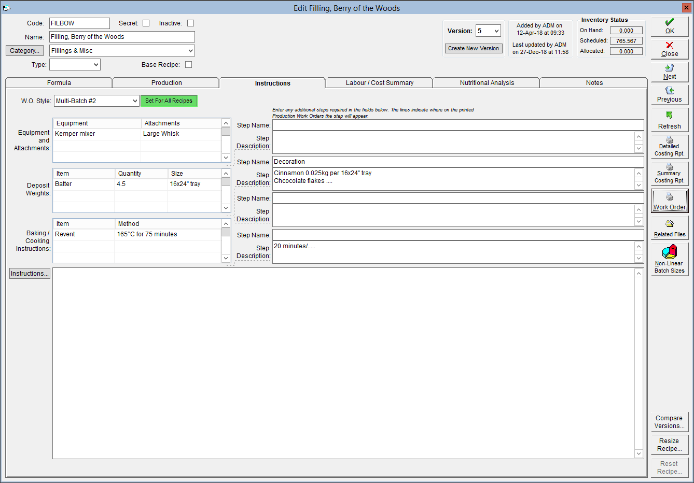
Task: Select the Batter deposit item cell
Action: [84, 184]
